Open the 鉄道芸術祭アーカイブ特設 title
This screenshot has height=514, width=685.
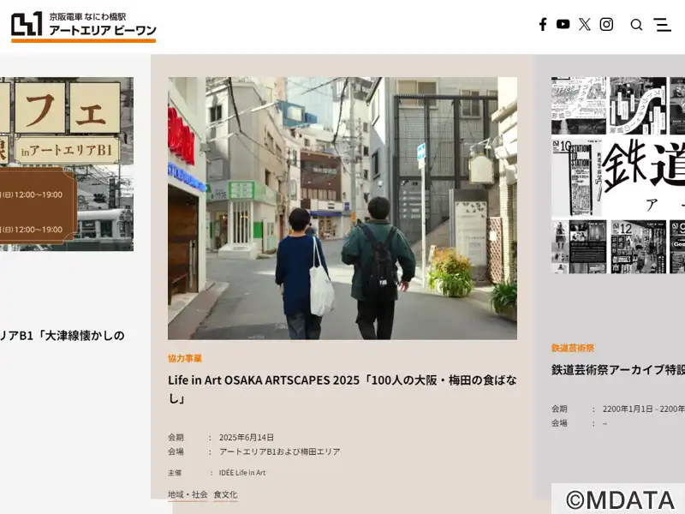(618, 370)
